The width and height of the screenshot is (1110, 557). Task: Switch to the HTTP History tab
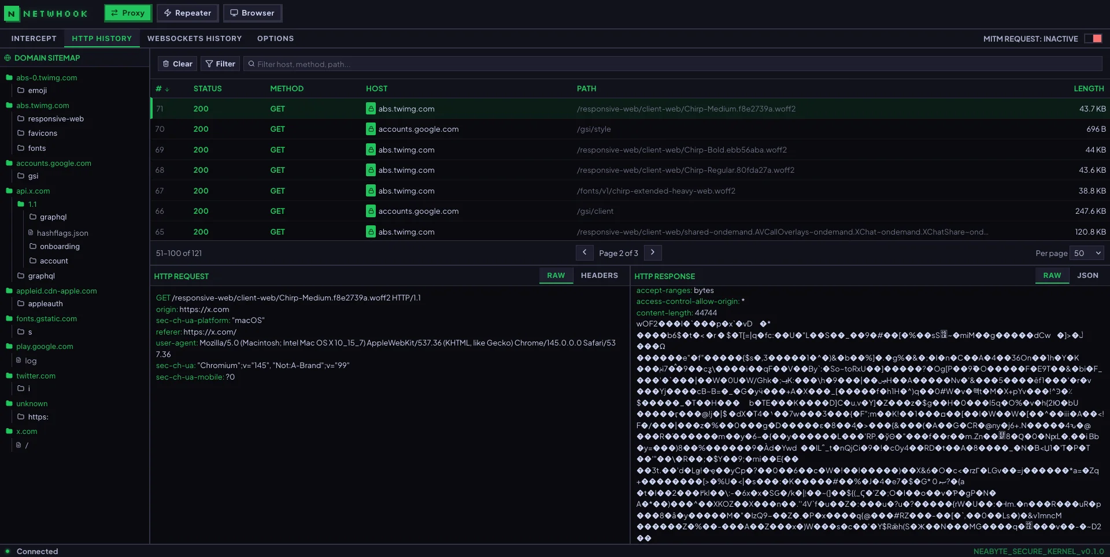pyautogui.click(x=102, y=39)
